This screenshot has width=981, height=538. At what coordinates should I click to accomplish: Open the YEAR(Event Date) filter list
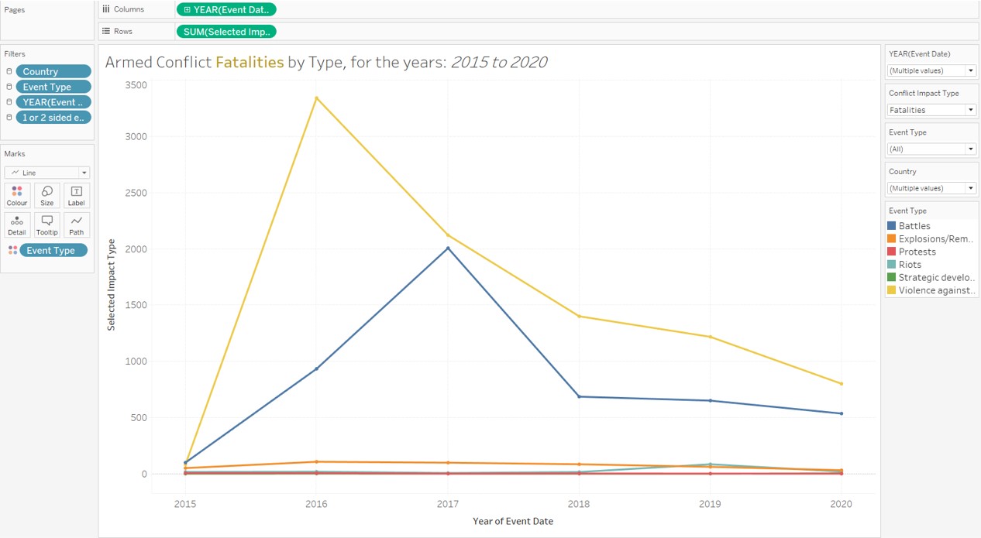point(970,70)
